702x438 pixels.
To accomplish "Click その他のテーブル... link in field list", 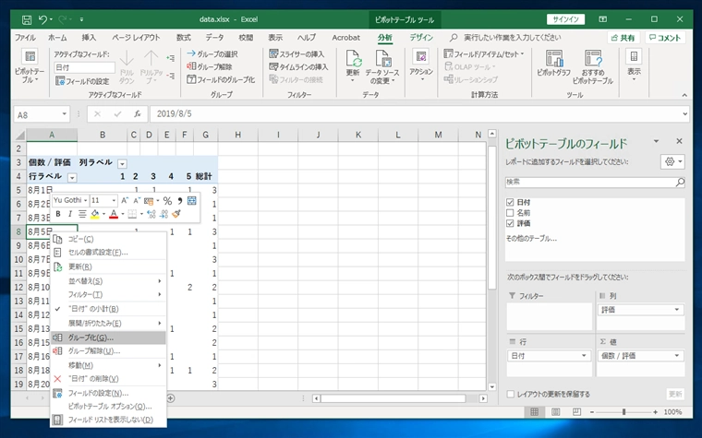I will tap(529, 239).
